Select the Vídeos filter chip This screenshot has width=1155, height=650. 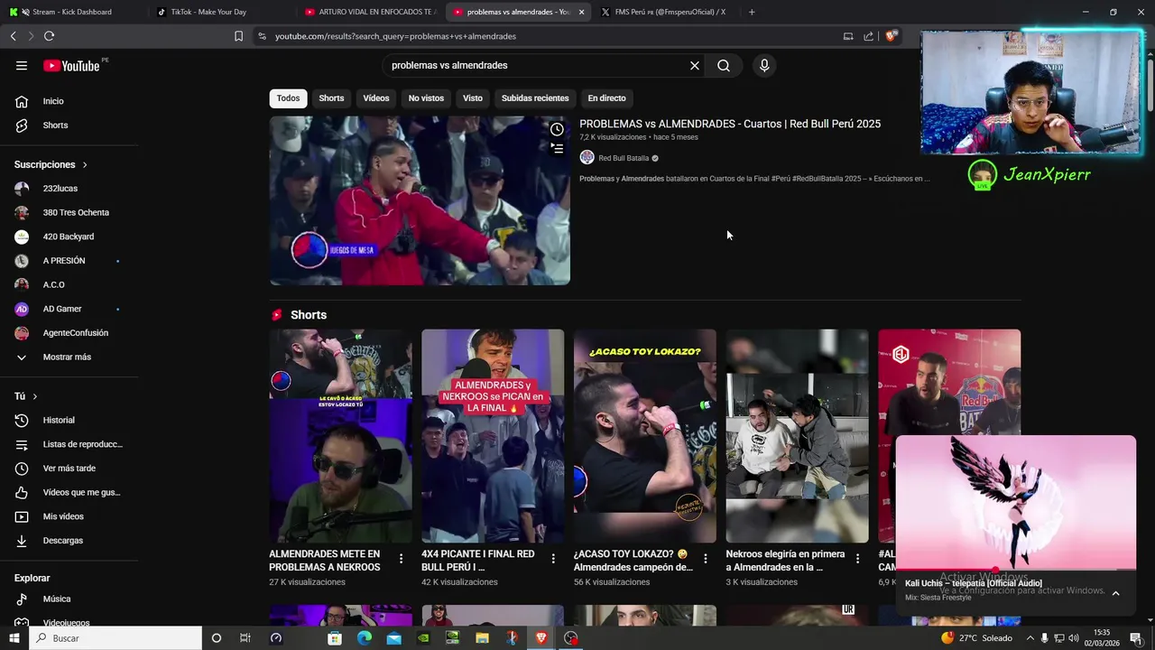point(376,98)
